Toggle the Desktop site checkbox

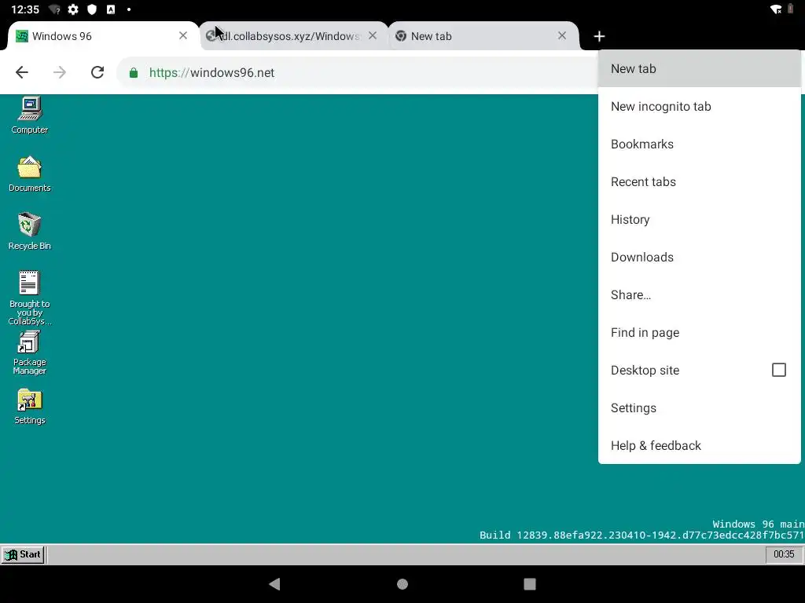(779, 370)
